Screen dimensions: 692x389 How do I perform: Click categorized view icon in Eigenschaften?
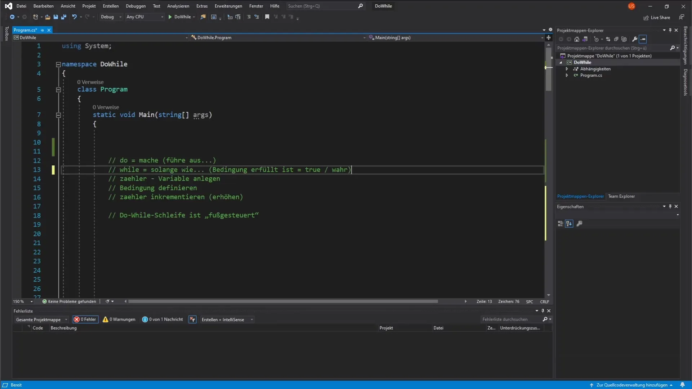click(560, 224)
